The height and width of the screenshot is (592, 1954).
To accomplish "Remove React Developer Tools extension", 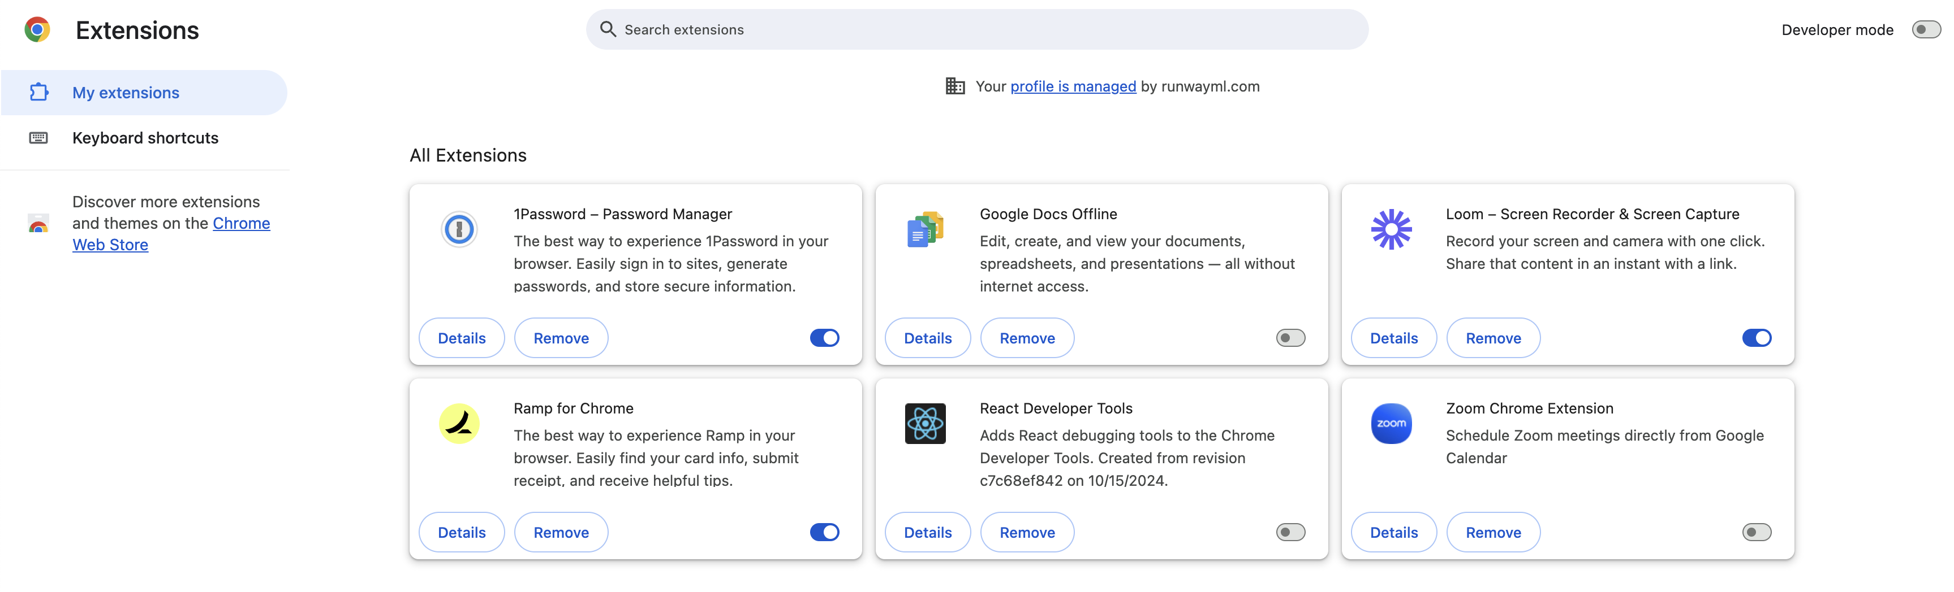I will pyautogui.click(x=1027, y=532).
